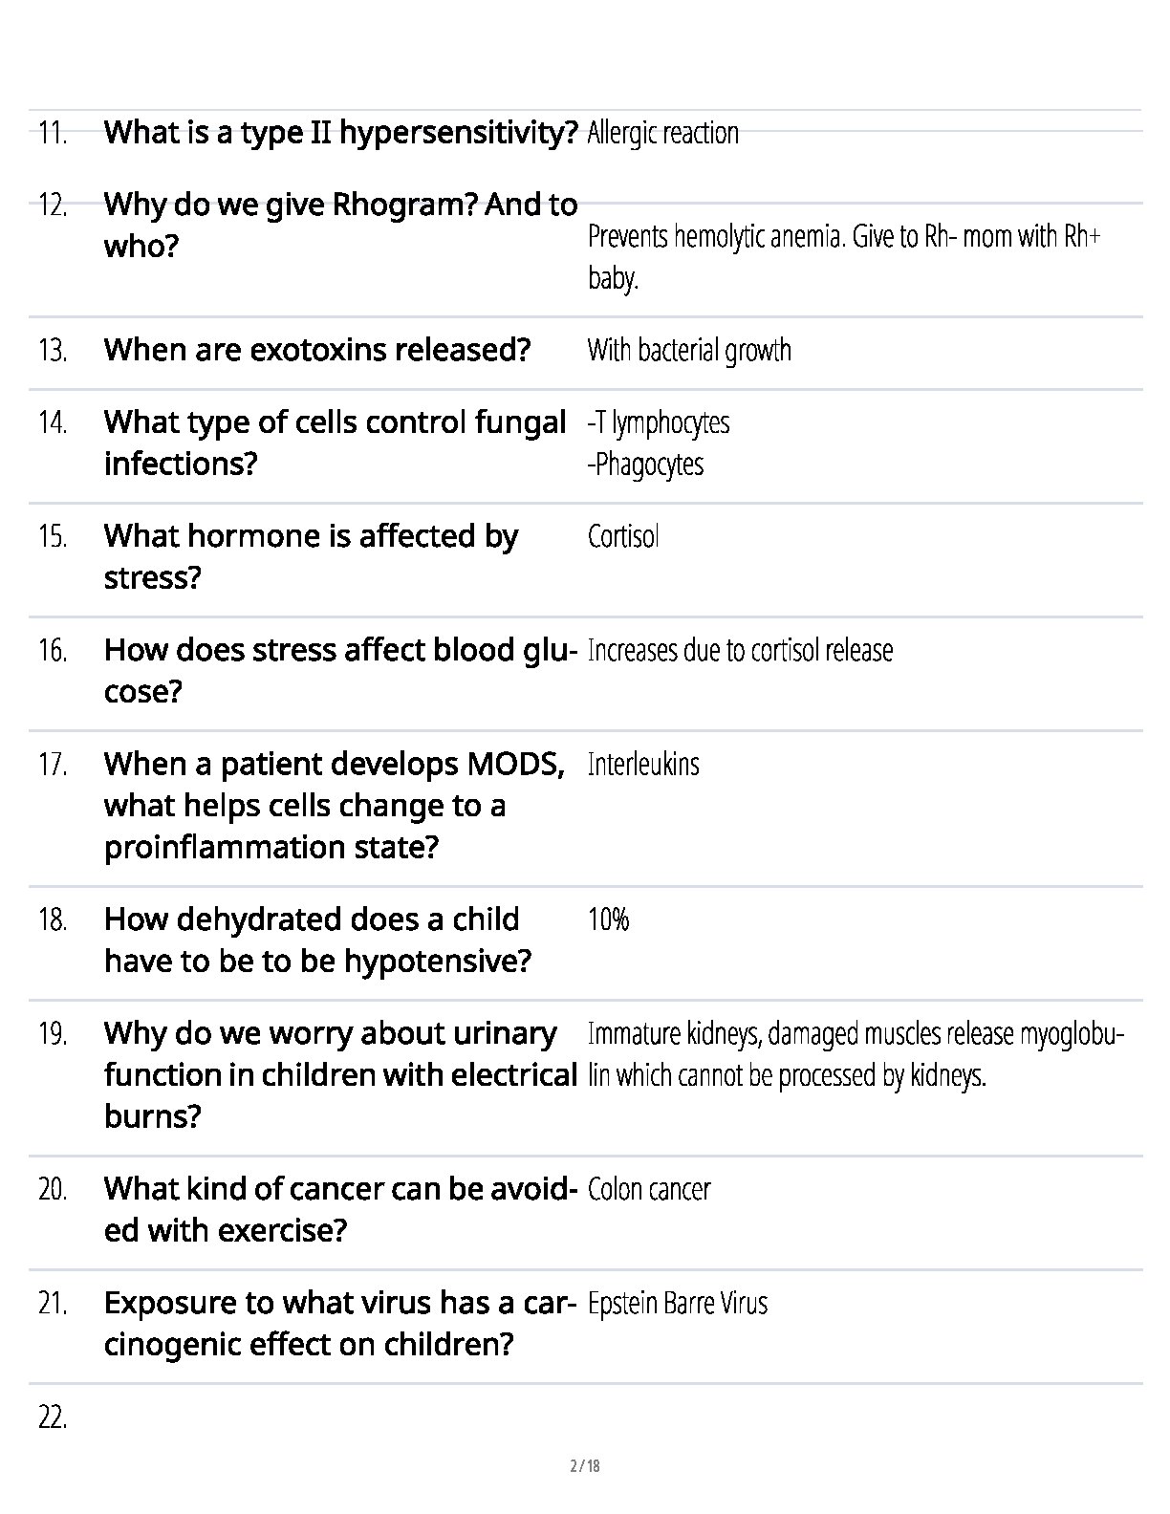Click the question 'Why do we give Rhogram?'
This screenshot has height=1514, width=1170.
click(340, 226)
